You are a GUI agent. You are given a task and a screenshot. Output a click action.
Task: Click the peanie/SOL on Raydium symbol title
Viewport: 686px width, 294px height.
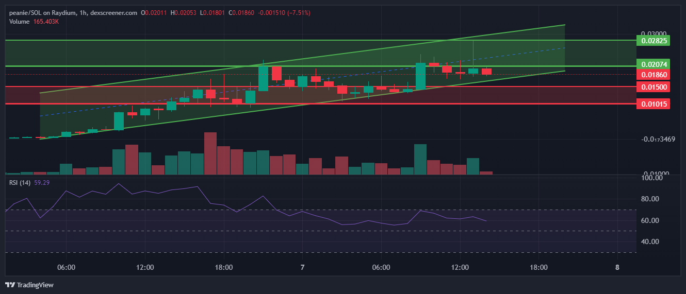(x=40, y=12)
